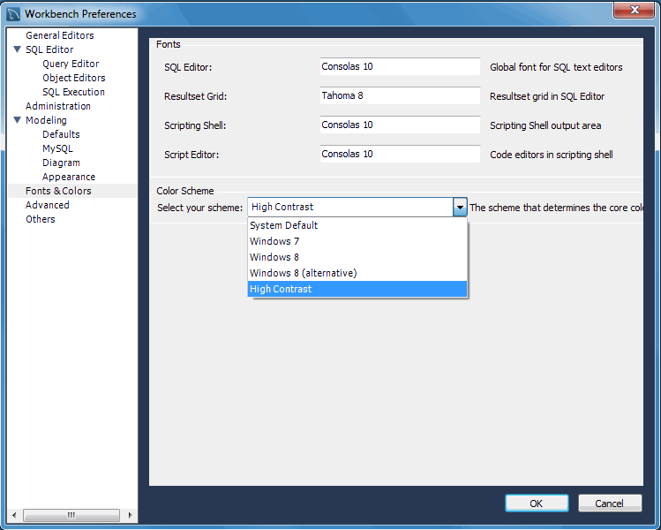Click the Resultset Grid font field
This screenshot has width=661, height=530.
coord(400,96)
